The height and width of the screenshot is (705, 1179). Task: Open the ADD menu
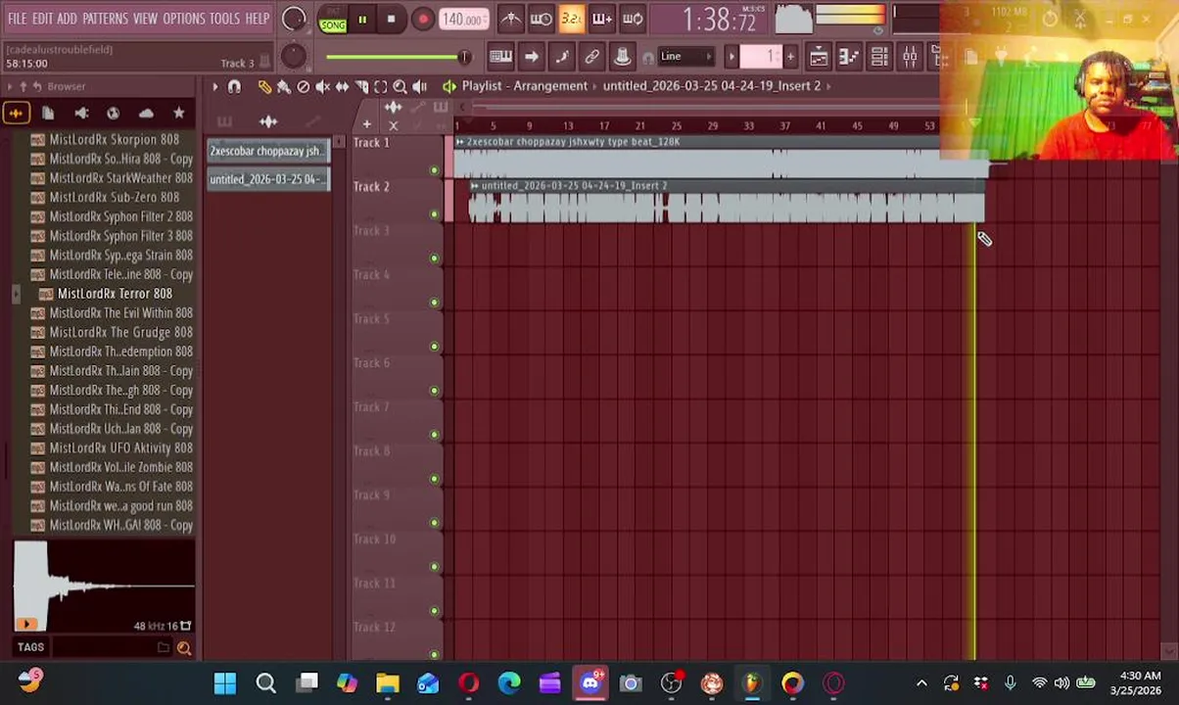click(67, 19)
